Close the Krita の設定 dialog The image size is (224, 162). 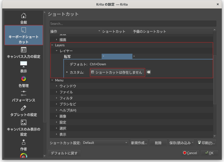(x=218, y=4)
